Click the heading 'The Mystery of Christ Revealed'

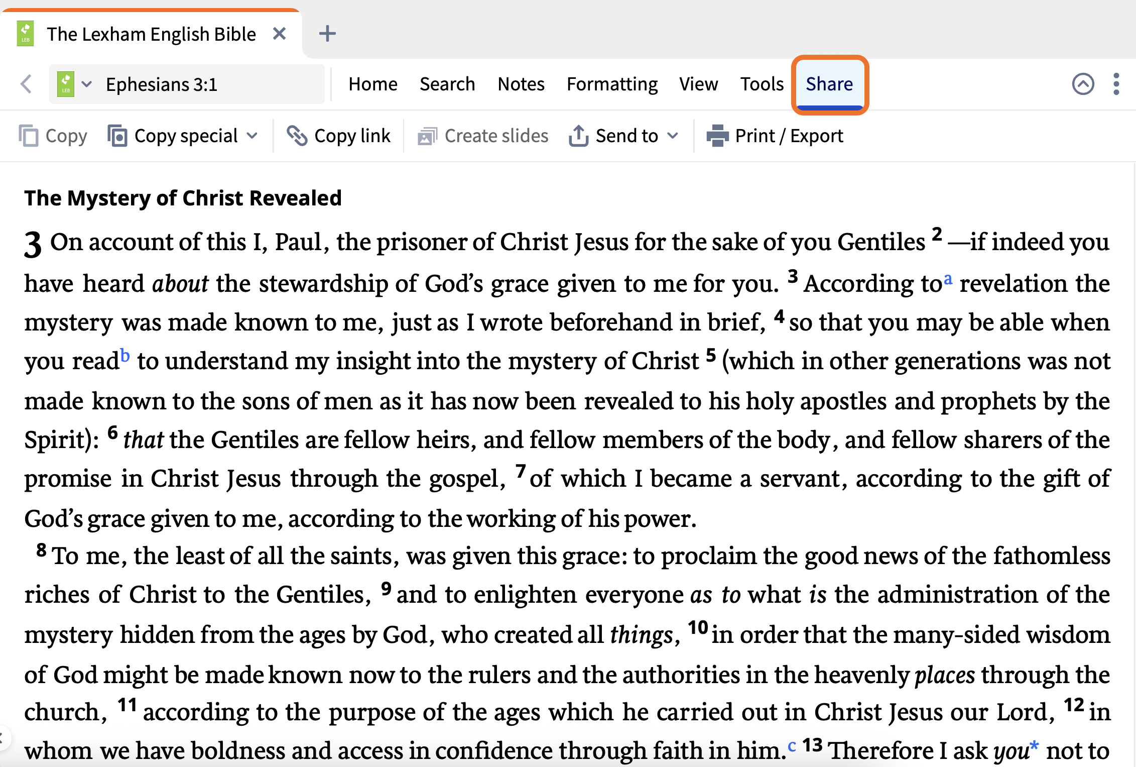pos(183,198)
